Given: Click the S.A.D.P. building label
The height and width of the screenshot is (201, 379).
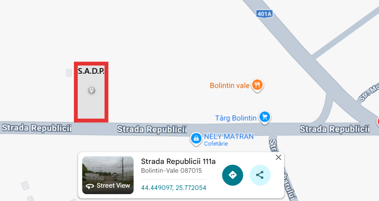Looking at the screenshot, I should click(91, 71).
